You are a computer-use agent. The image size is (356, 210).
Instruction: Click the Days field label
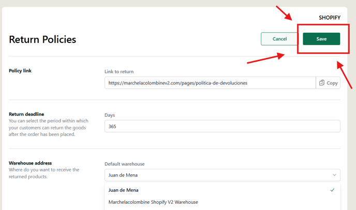point(110,115)
